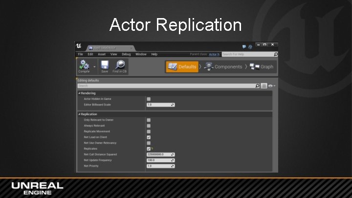Open the Edit menu
The image size is (352, 198).
click(x=90, y=54)
